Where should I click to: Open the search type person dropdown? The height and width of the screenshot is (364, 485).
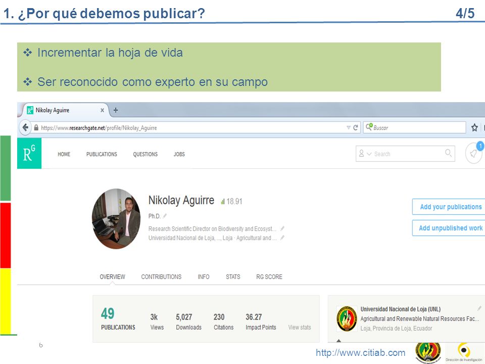(x=365, y=154)
